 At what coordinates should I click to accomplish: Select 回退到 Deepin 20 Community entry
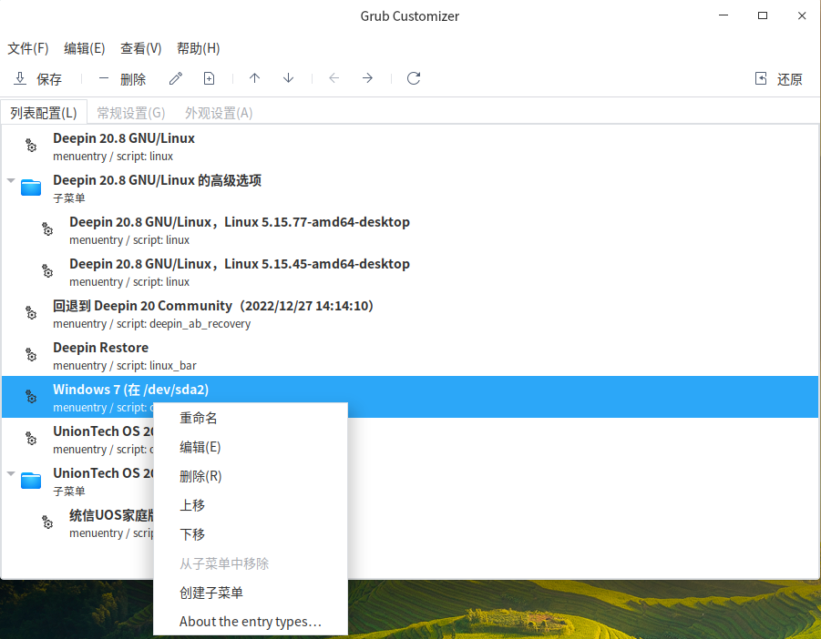(x=409, y=313)
